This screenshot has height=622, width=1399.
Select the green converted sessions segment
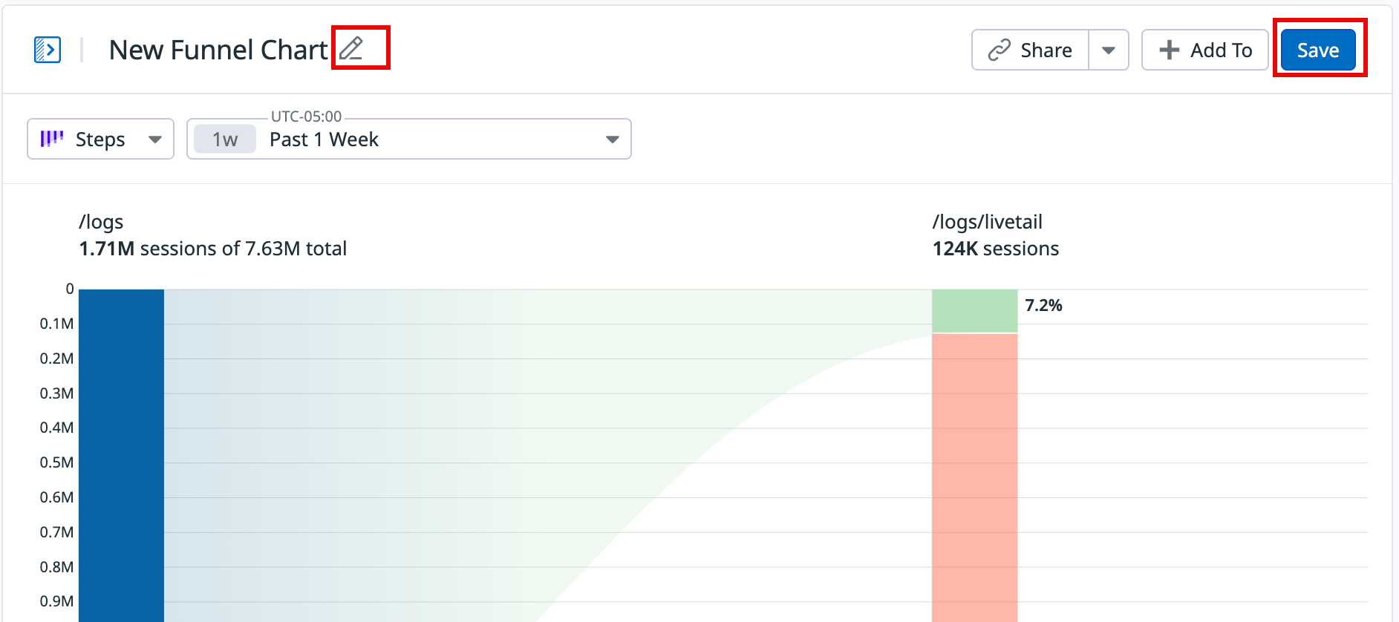click(974, 310)
